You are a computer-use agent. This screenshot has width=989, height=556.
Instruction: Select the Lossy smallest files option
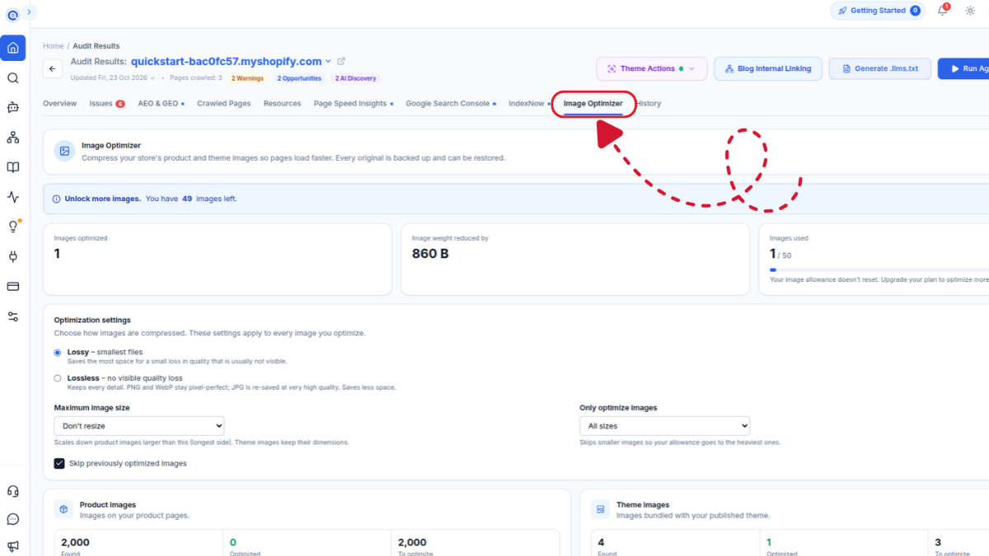pyautogui.click(x=58, y=352)
